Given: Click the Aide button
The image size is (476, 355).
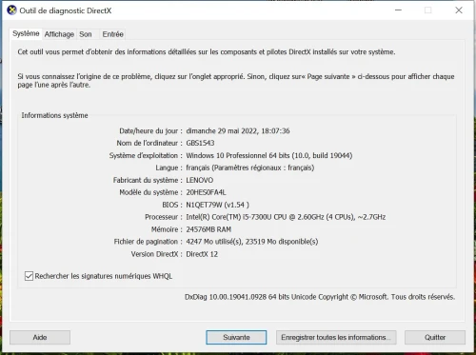Looking at the screenshot, I should (40, 337).
